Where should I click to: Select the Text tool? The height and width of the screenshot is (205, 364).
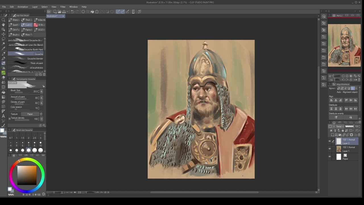tap(3, 116)
